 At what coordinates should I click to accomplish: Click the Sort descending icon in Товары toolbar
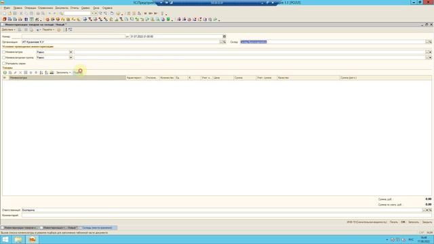click(x=47, y=73)
